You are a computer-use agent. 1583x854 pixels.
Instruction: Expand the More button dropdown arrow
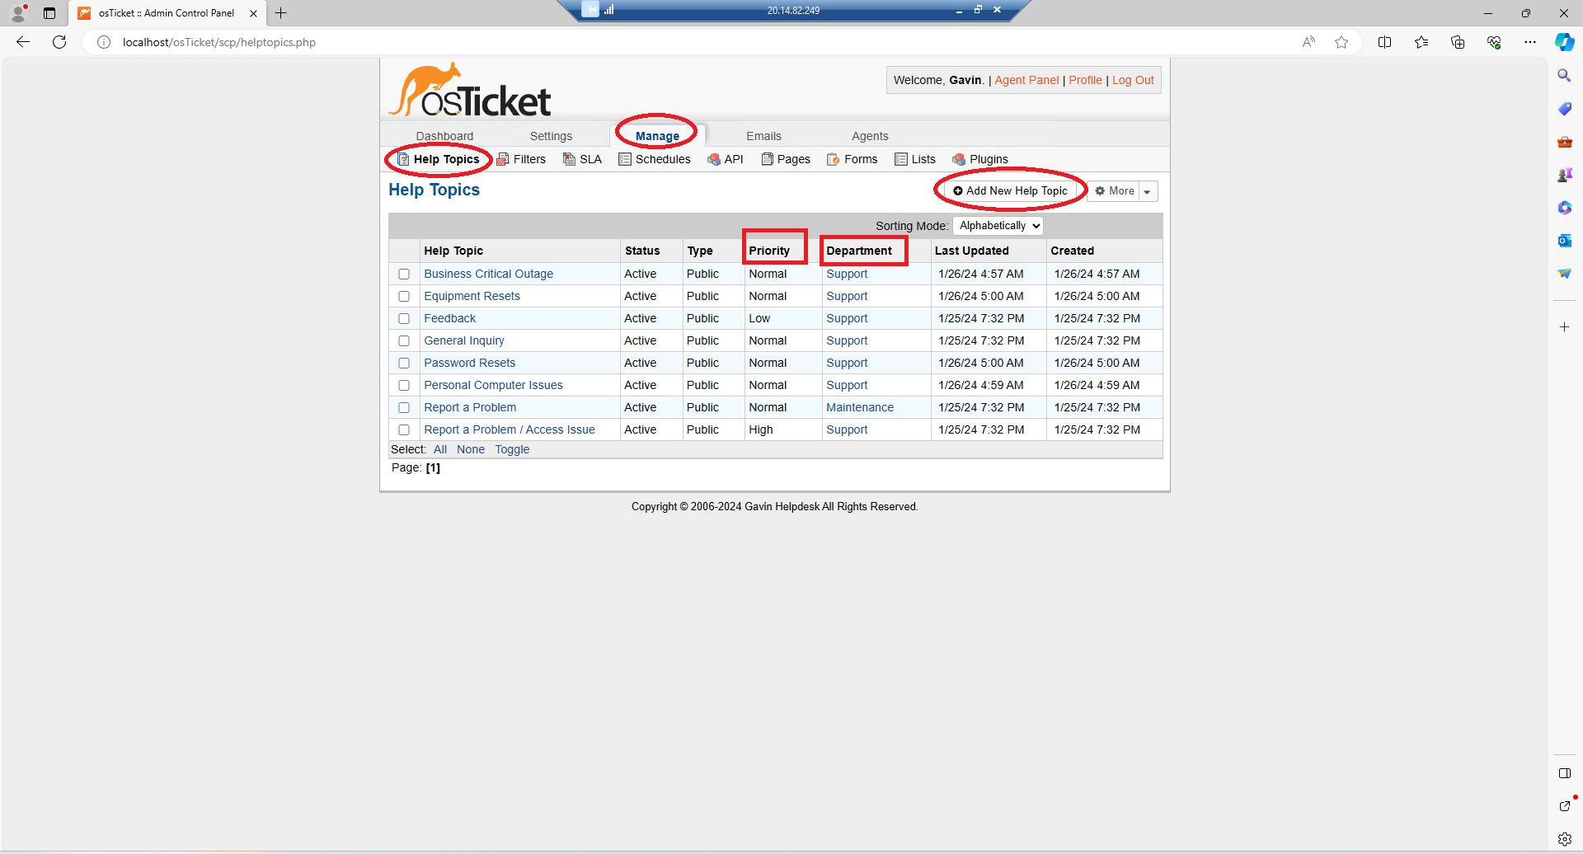1147,191
